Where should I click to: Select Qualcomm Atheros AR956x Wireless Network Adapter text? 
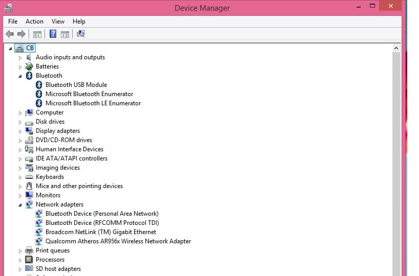click(x=118, y=241)
